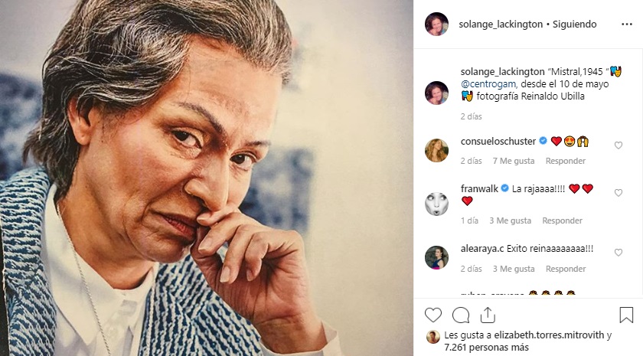Like the post with the heart icon
This screenshot has height=356, width=643.
(433, 315)
